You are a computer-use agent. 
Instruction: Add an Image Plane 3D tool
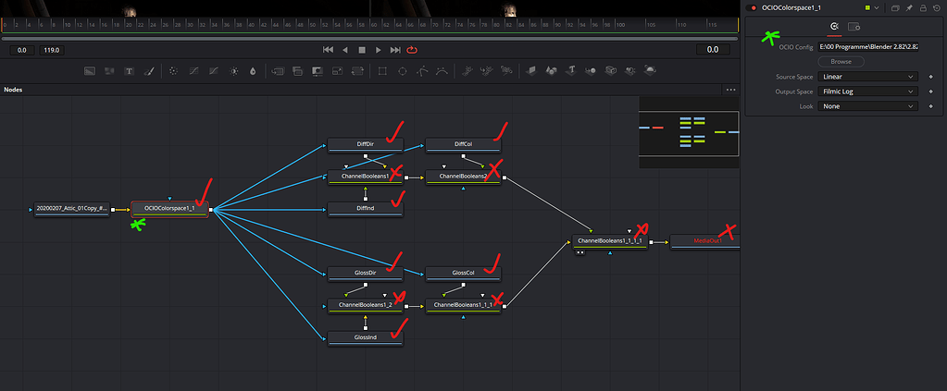pyautogui.click(x=531, y=70)
